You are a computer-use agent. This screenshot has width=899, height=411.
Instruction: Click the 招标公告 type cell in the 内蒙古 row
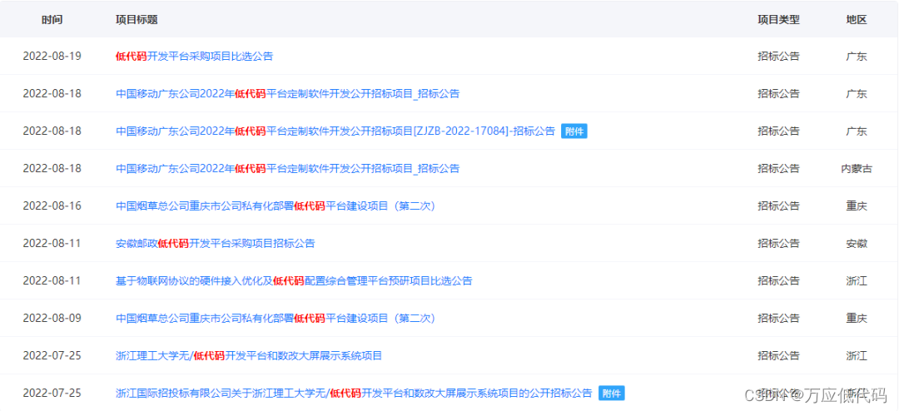coord(778,169)
